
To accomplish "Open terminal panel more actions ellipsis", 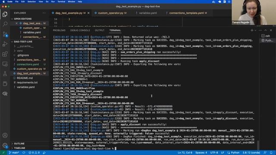I will 260,31.
